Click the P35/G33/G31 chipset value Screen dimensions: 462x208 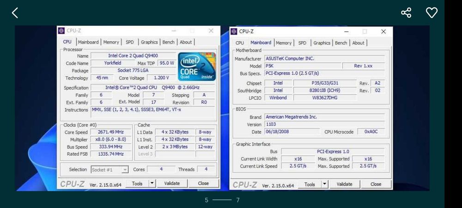(x=325, y=83)
